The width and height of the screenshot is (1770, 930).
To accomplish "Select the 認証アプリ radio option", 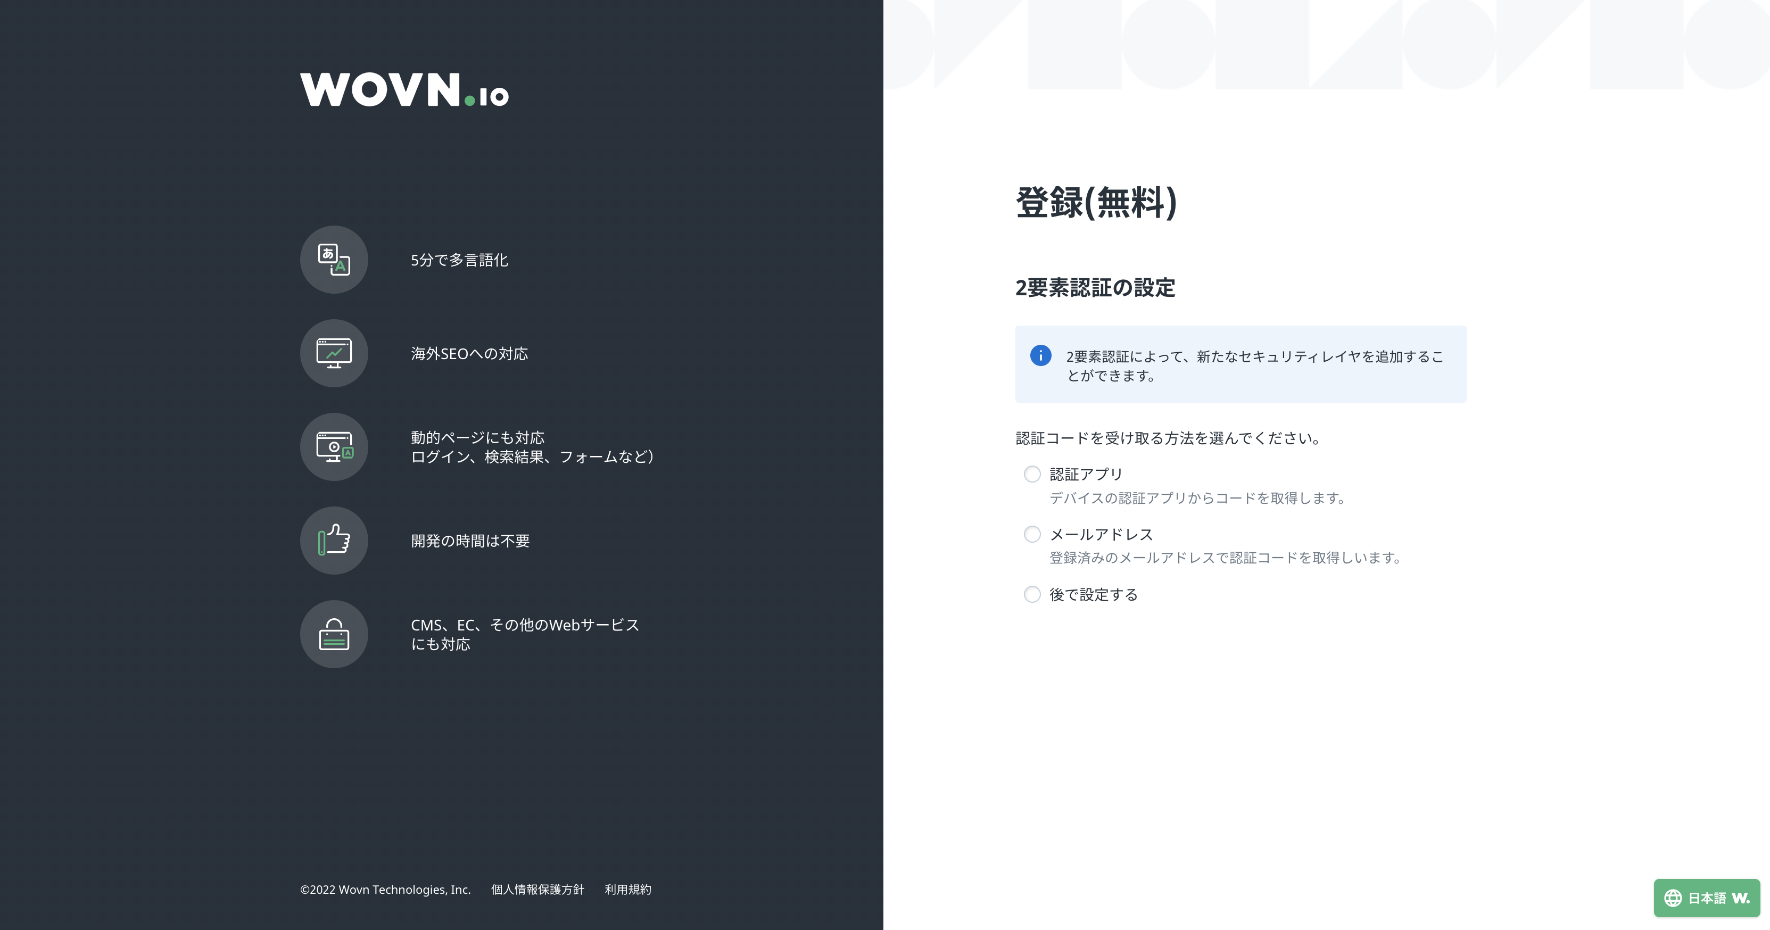I will pos(1032,474).
